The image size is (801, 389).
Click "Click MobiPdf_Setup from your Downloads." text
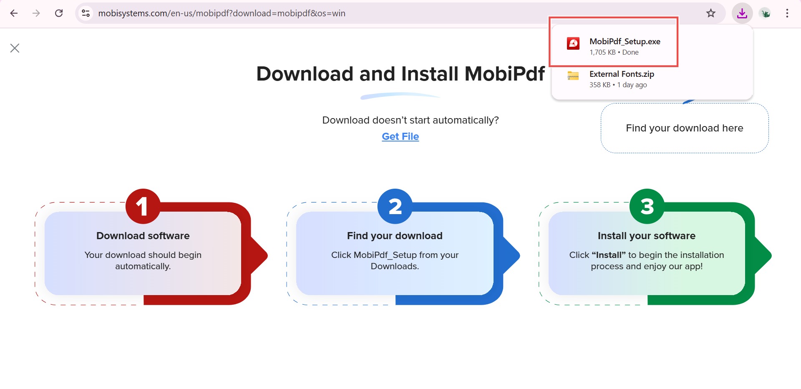395,260
